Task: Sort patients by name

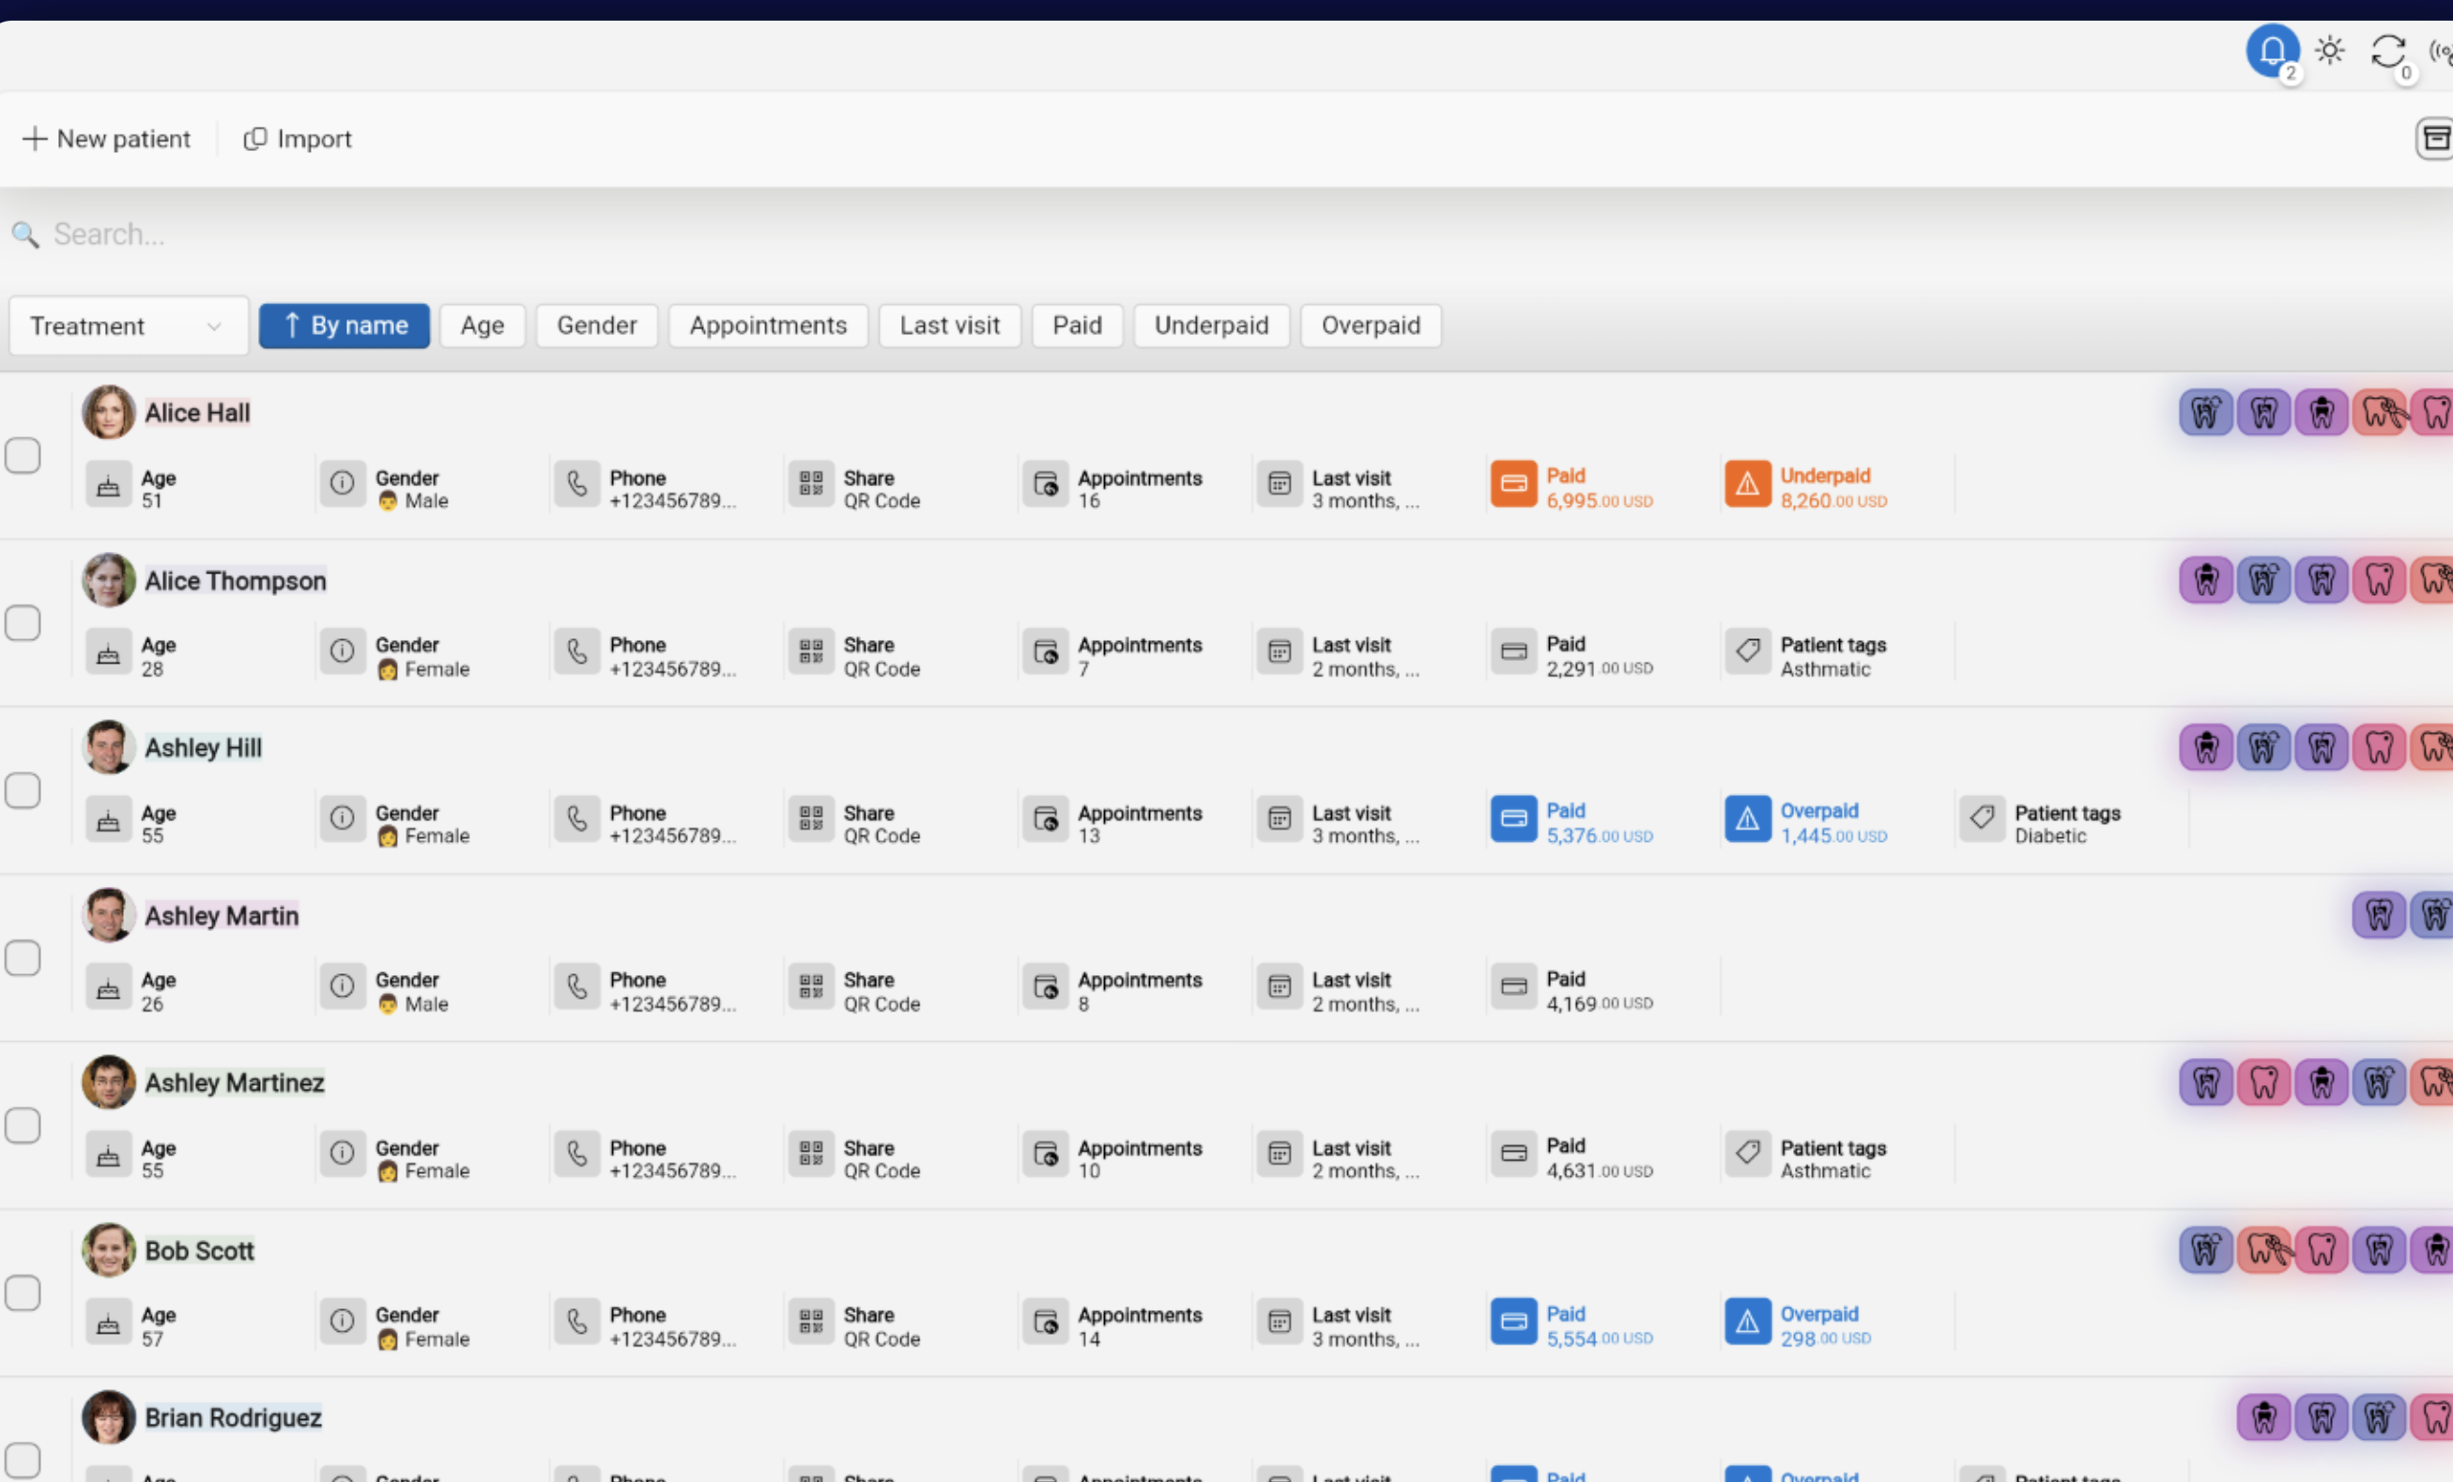Action: (345, 326)
